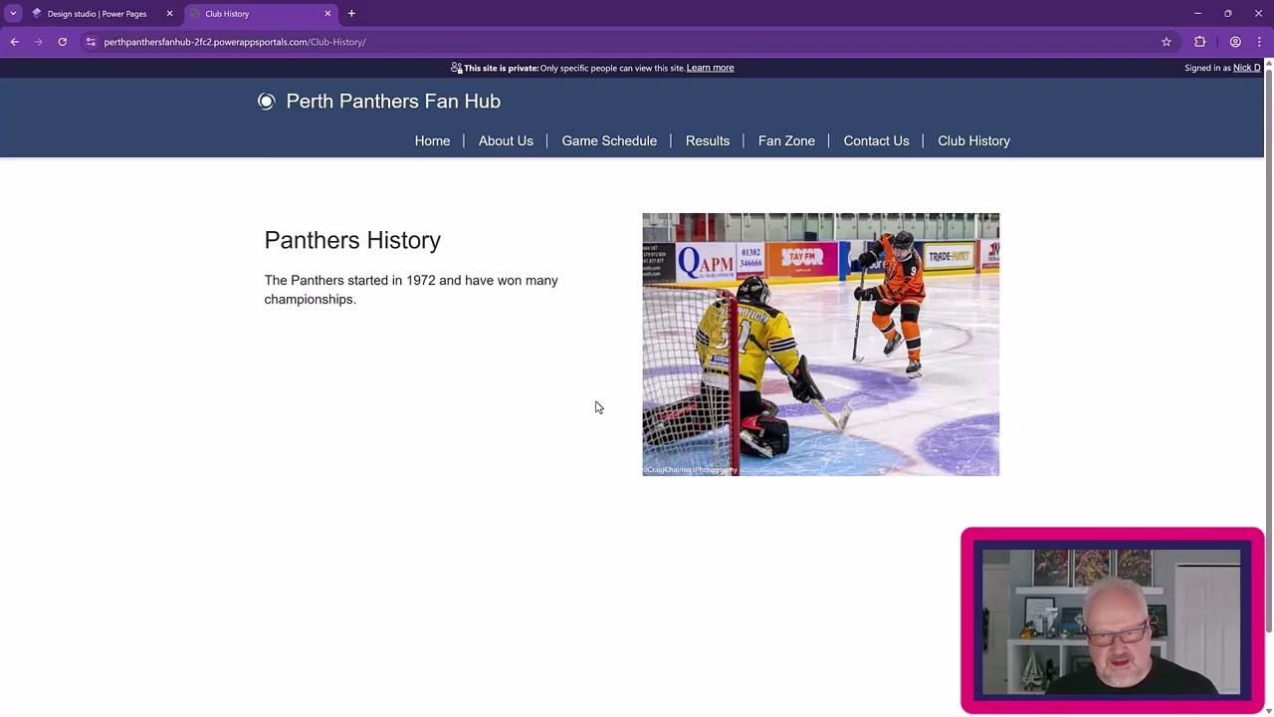Open Chrome three-dot menu
Screen dimensions: 1274x717
click(1259, 42)
